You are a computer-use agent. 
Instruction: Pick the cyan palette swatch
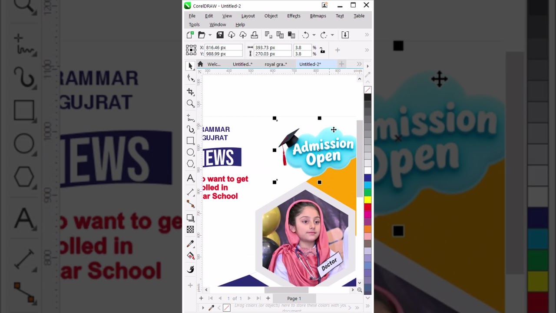pos(368,185)
